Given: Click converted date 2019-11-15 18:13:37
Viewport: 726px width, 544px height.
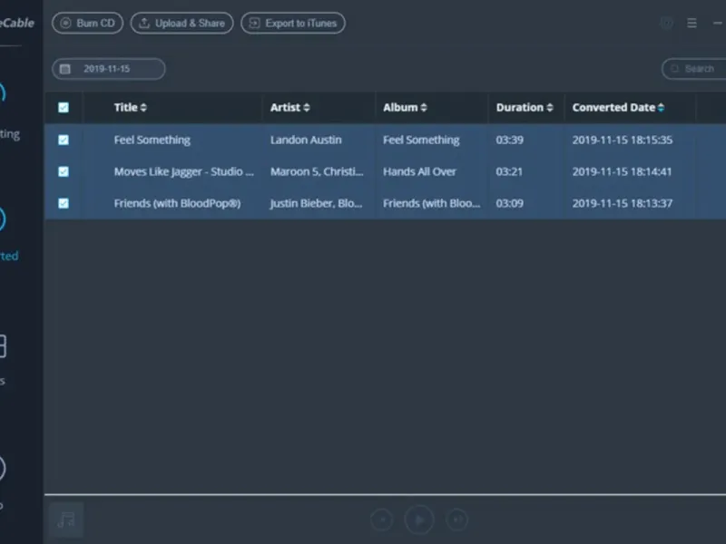Looking at the screenshot, I should coord(623,203).
